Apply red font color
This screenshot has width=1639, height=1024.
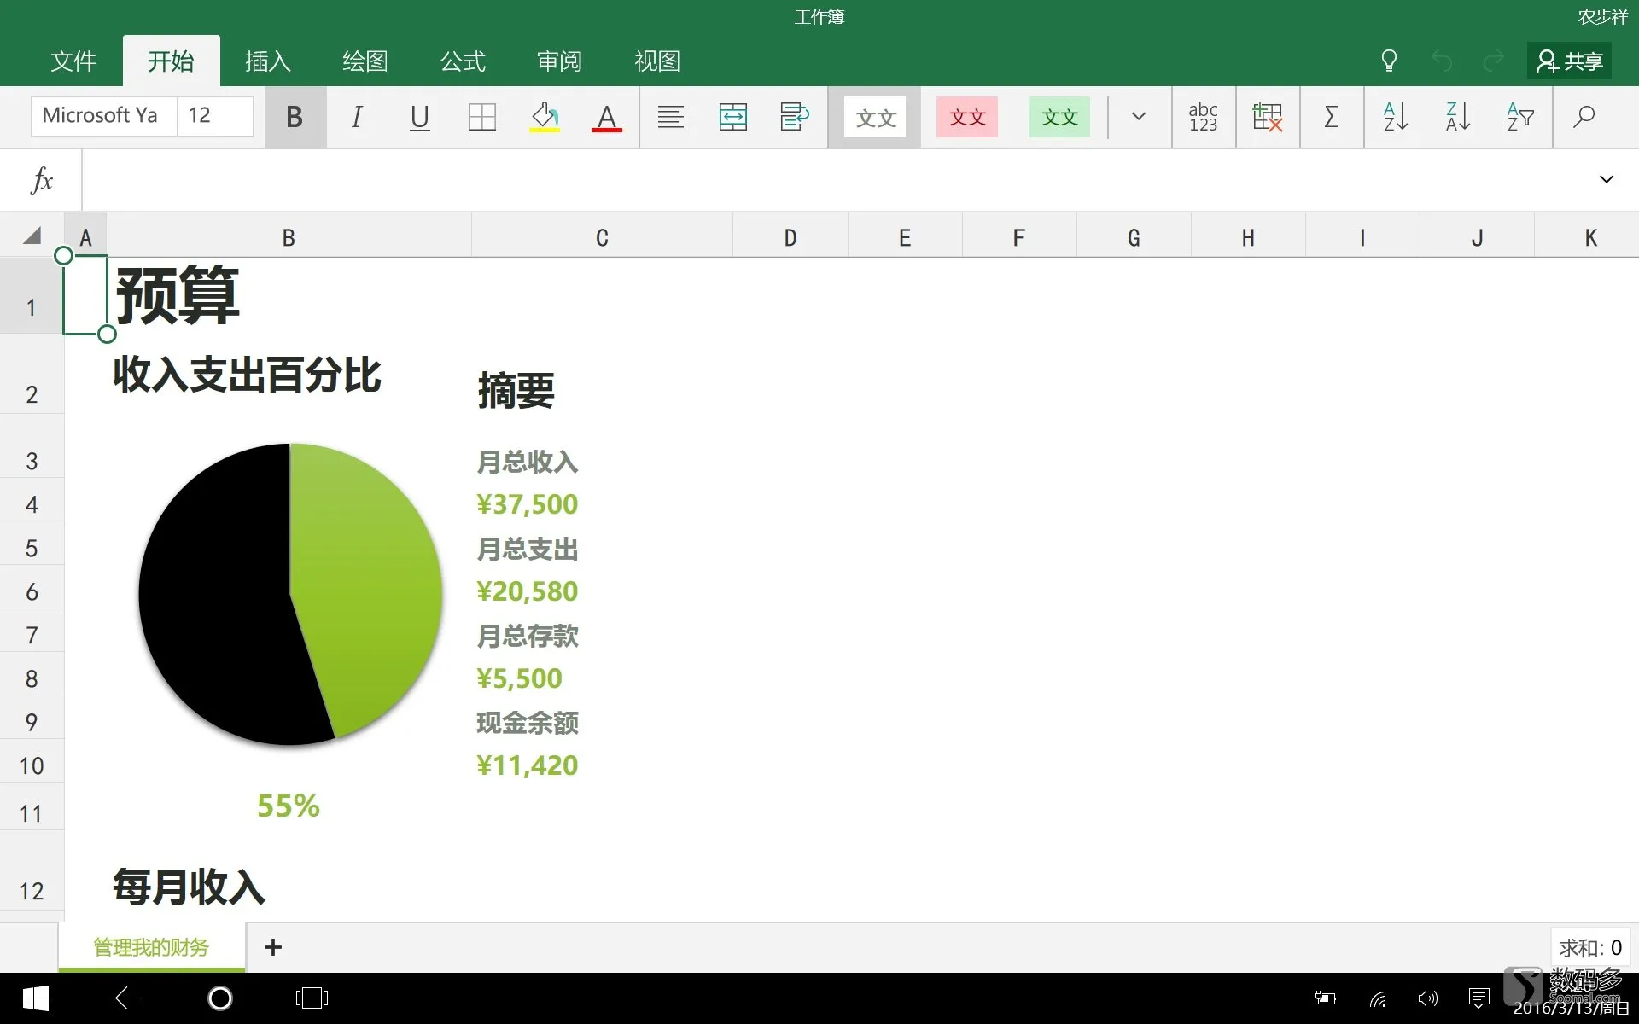(x=607, y=117)
